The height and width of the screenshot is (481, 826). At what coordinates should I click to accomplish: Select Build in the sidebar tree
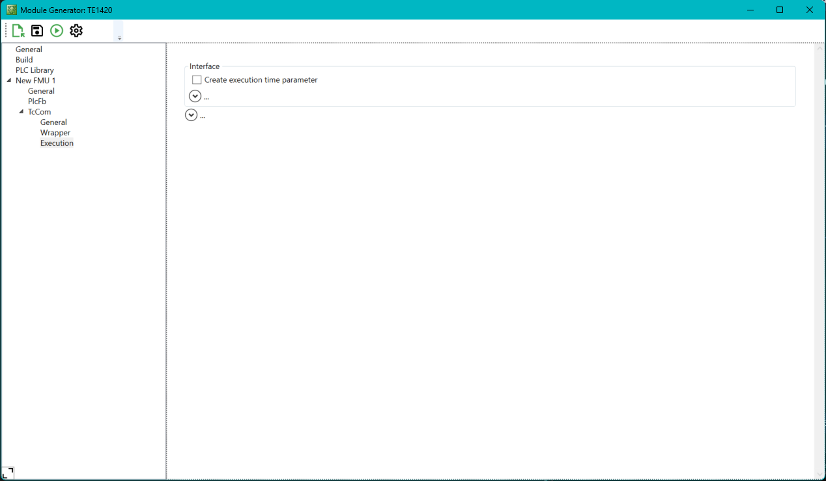(24, 59)
